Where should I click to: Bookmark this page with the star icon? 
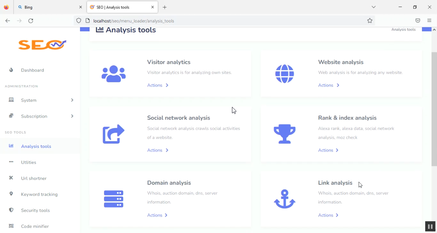(370, 21)
